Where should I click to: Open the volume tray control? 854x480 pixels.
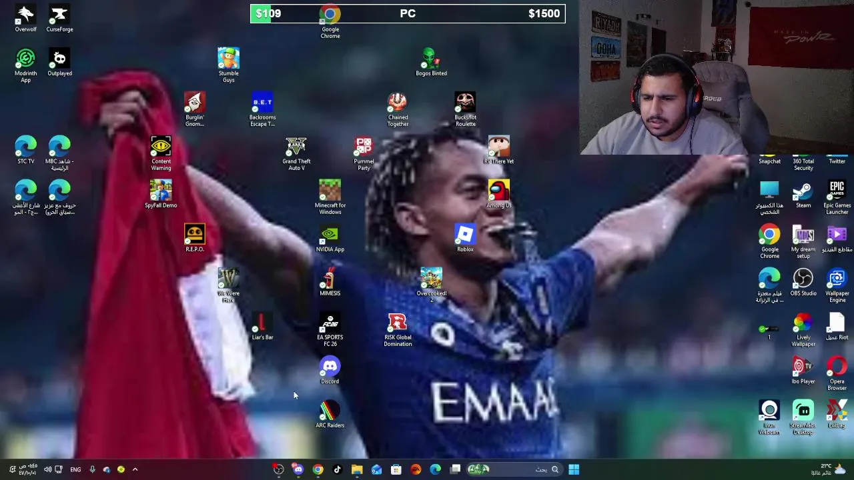coord(47,469)
